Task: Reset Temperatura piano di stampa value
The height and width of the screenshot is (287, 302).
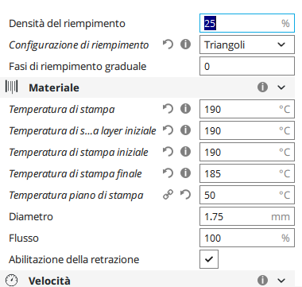Action: pyautogui.click(x=185, y=195)
